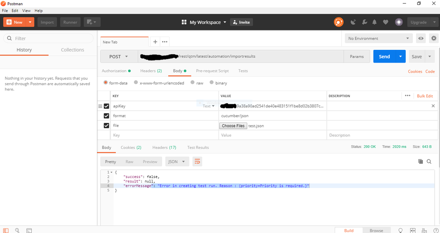Grab the apiKey row reorder handle
This screenshot has width=440, height=233.
[x=100, y=106]
